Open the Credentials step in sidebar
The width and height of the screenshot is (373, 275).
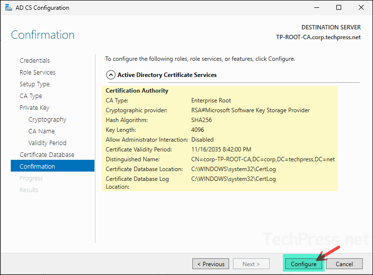click(x=35, y=61)
